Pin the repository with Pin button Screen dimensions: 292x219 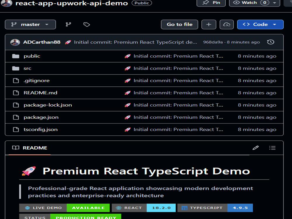(211, 3)
